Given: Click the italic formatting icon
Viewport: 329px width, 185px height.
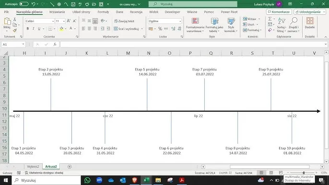Looking at the screenshot, I should pos(34,29).
